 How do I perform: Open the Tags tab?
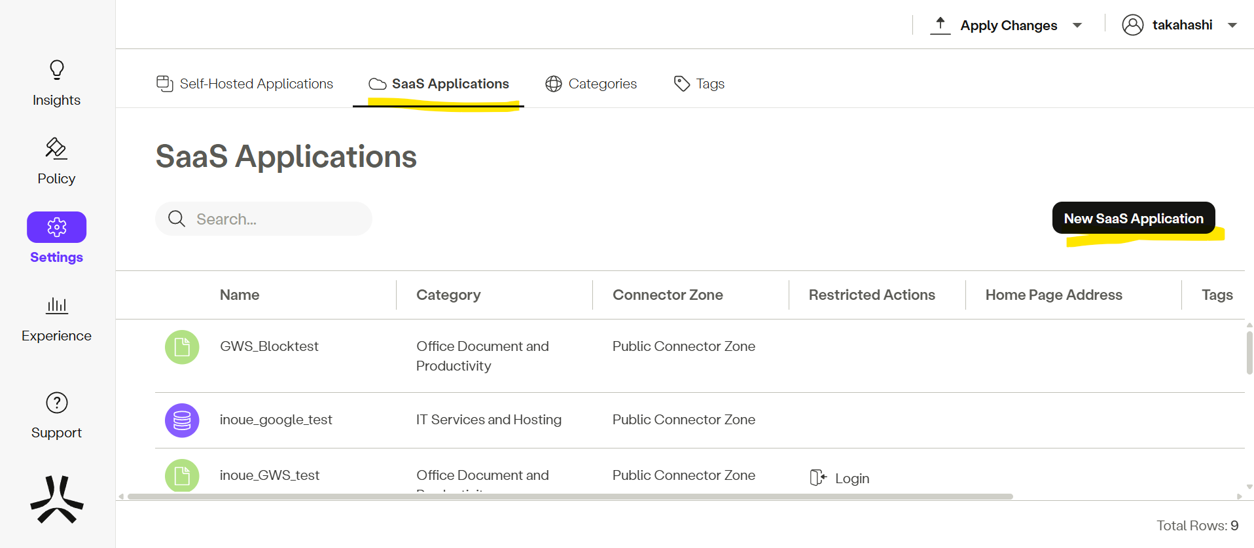click(x=699, y=84)
